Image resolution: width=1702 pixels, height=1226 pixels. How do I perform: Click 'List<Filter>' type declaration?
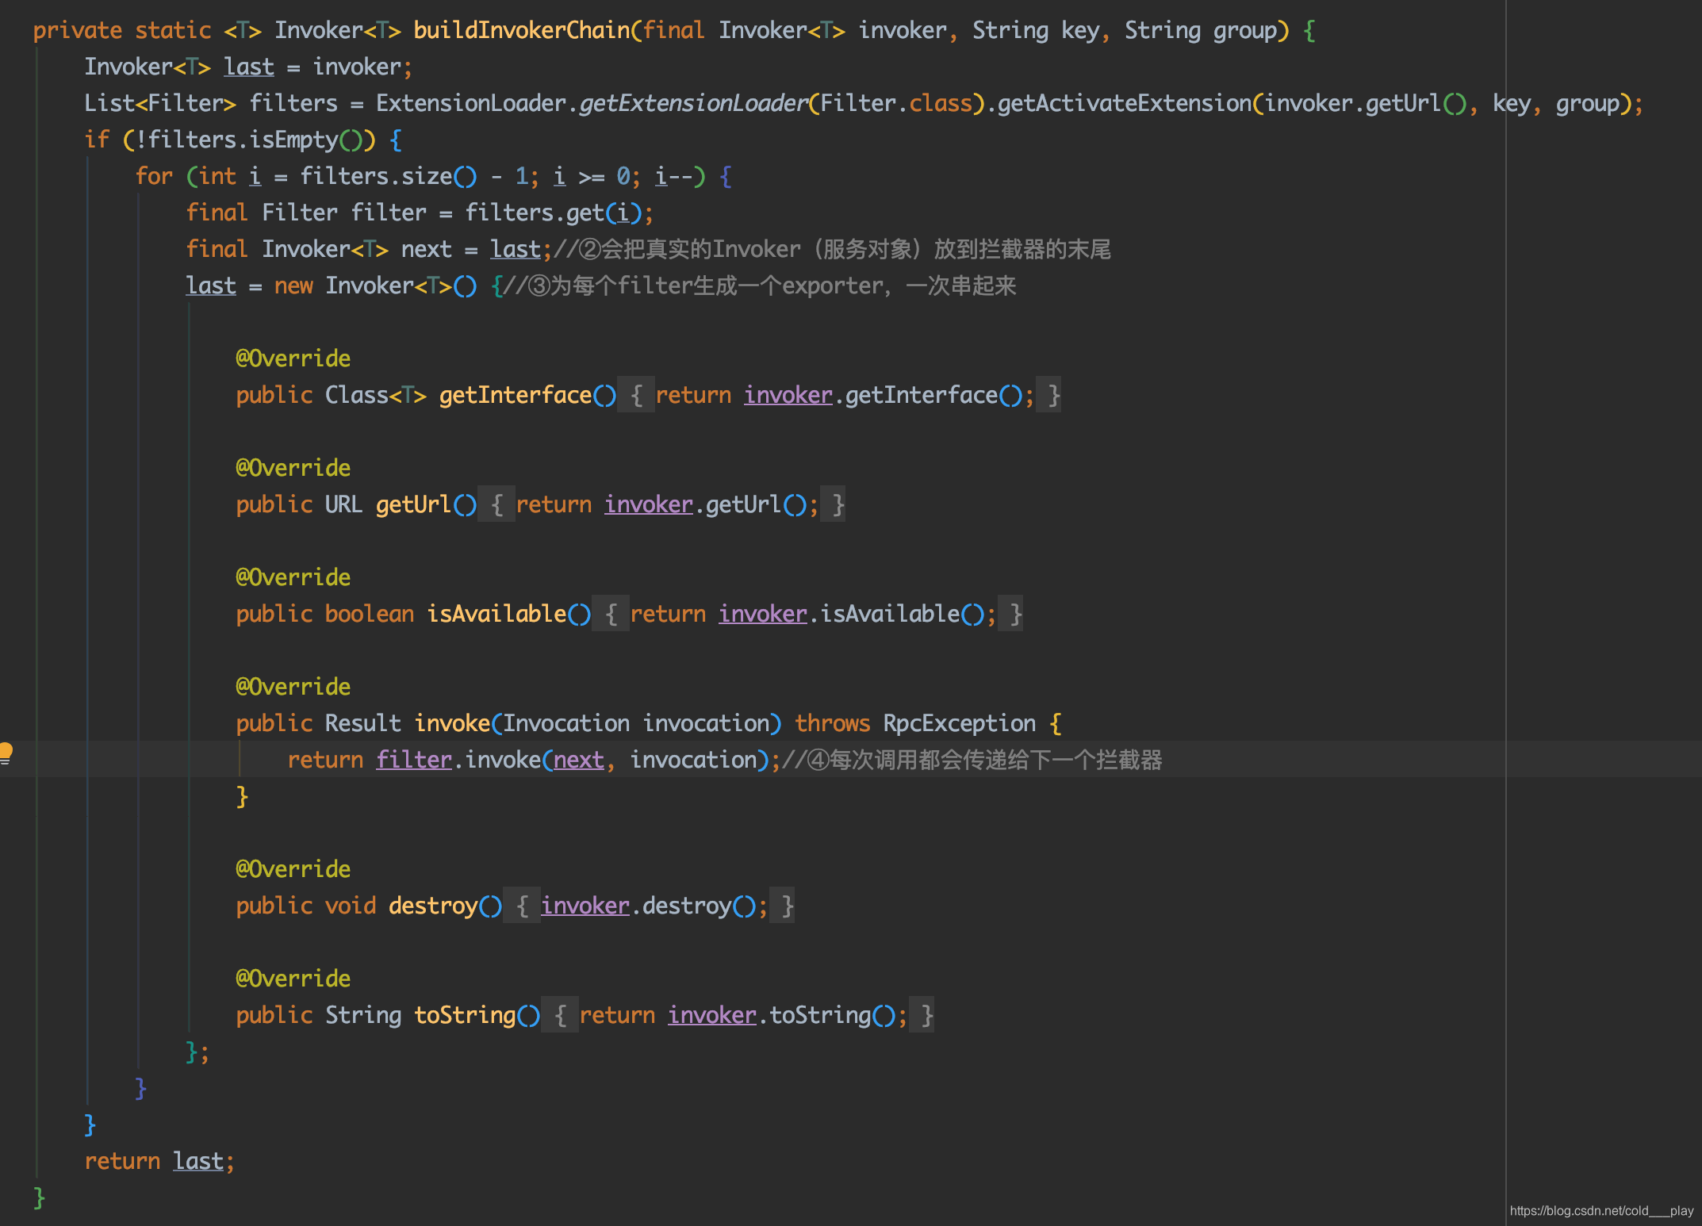click(x=160, y=103)
